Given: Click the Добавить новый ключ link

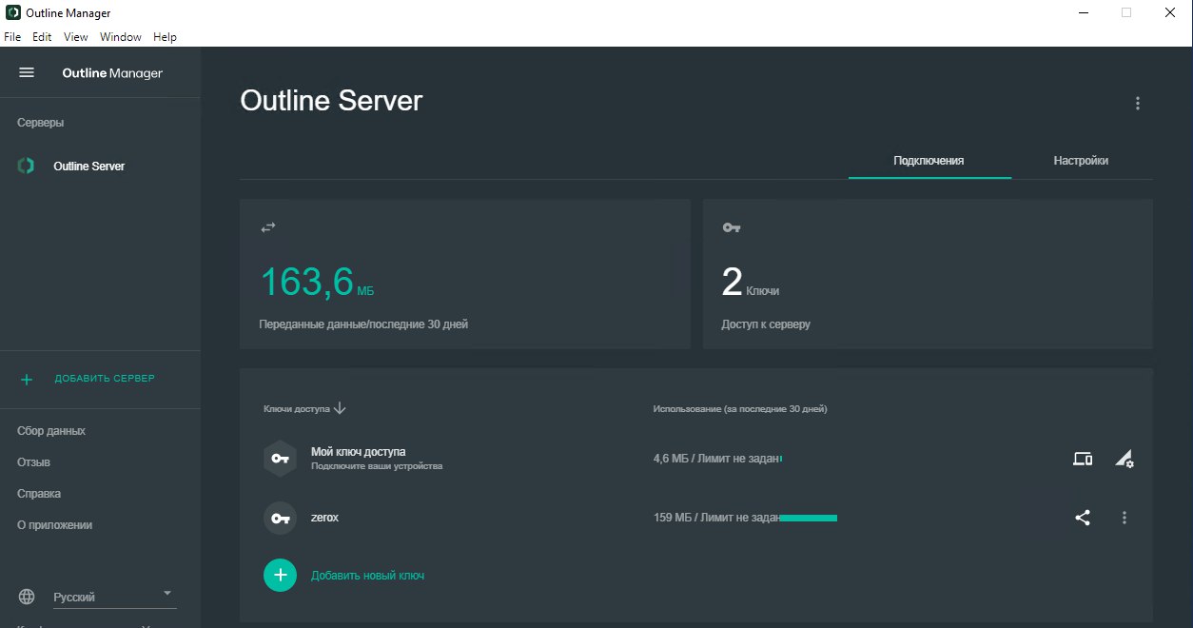Looking at the screenshot, I should point(367,576).
